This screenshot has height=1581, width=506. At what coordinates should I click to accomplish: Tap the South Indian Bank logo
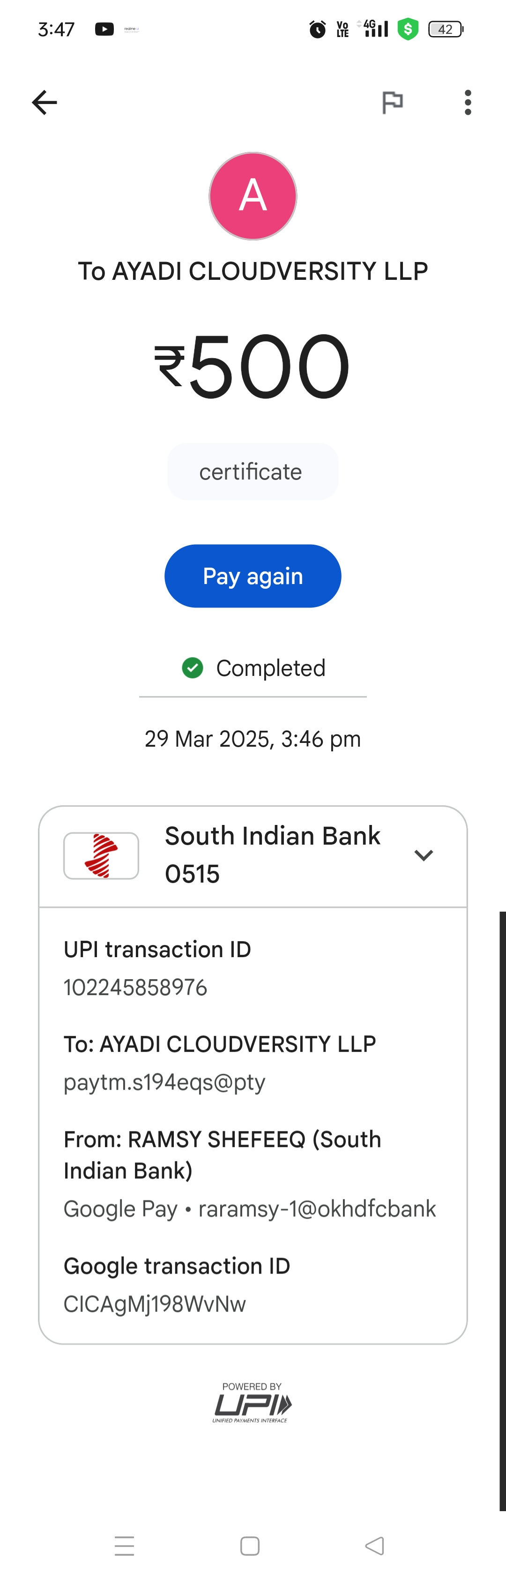101,855
